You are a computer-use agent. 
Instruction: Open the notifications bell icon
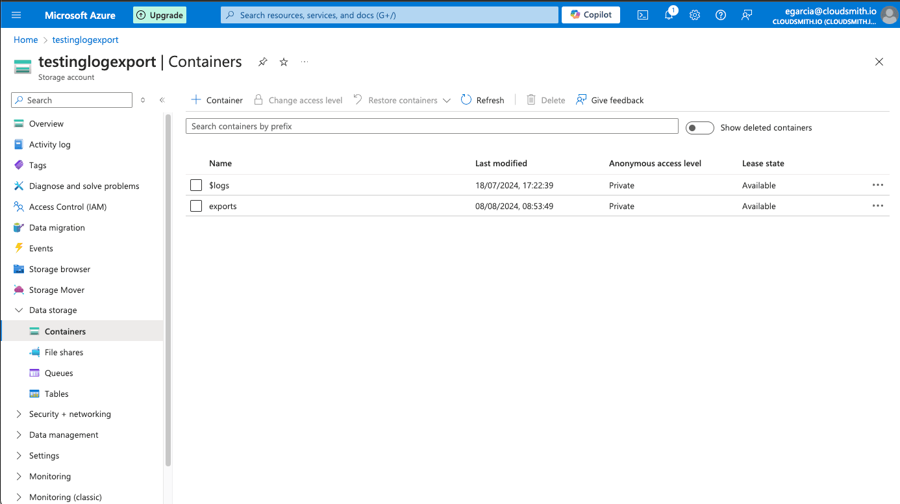click(x=669, y=15)
